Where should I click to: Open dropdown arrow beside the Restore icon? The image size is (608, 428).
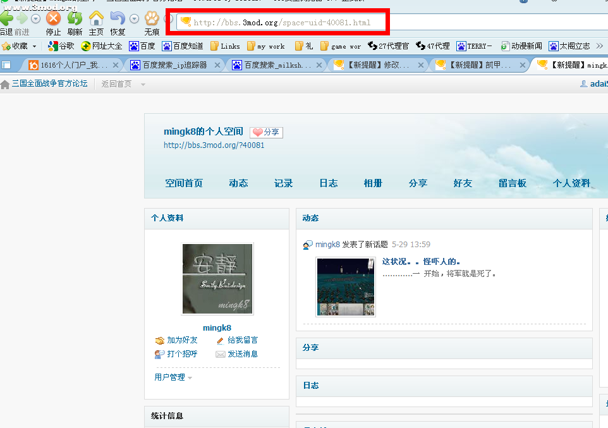(x=134, y=19)
